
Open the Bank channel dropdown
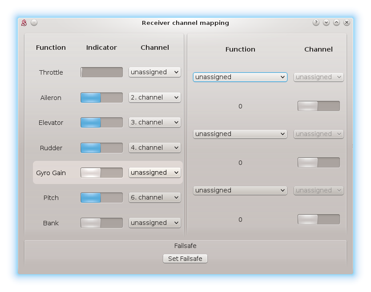pos(154,223)
